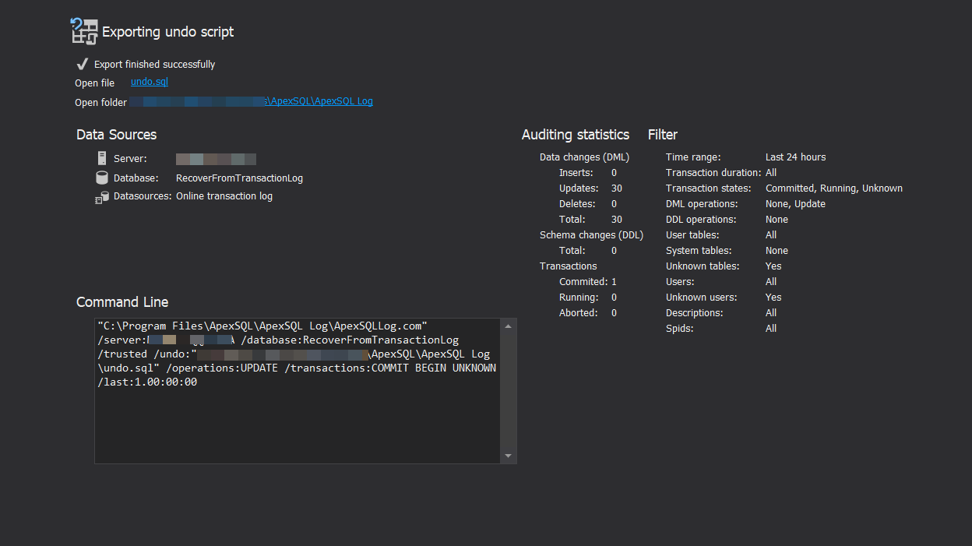Click the Online transaction log datasource value

(x=224, y=196)
